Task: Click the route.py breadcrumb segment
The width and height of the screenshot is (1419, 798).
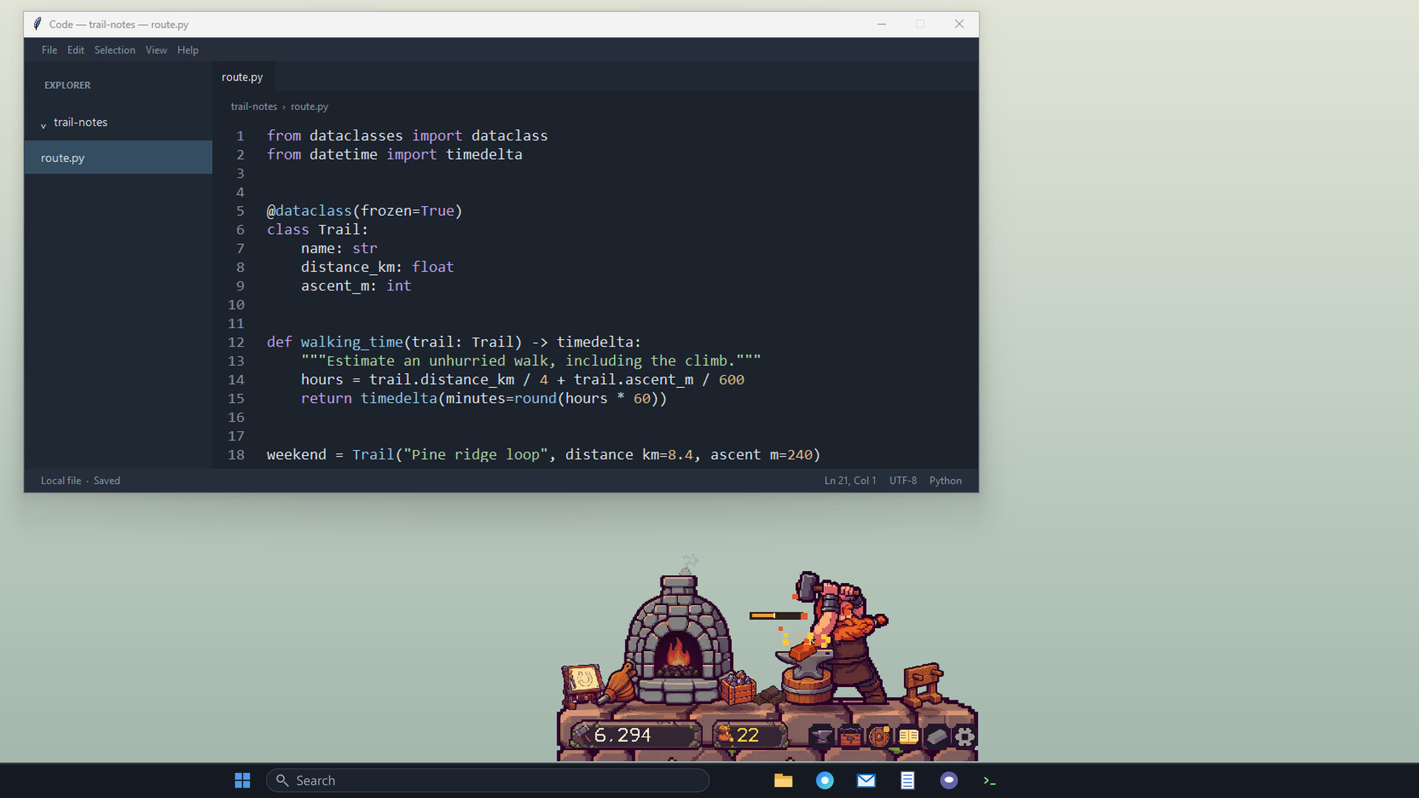Action: [x=309, y=106]
